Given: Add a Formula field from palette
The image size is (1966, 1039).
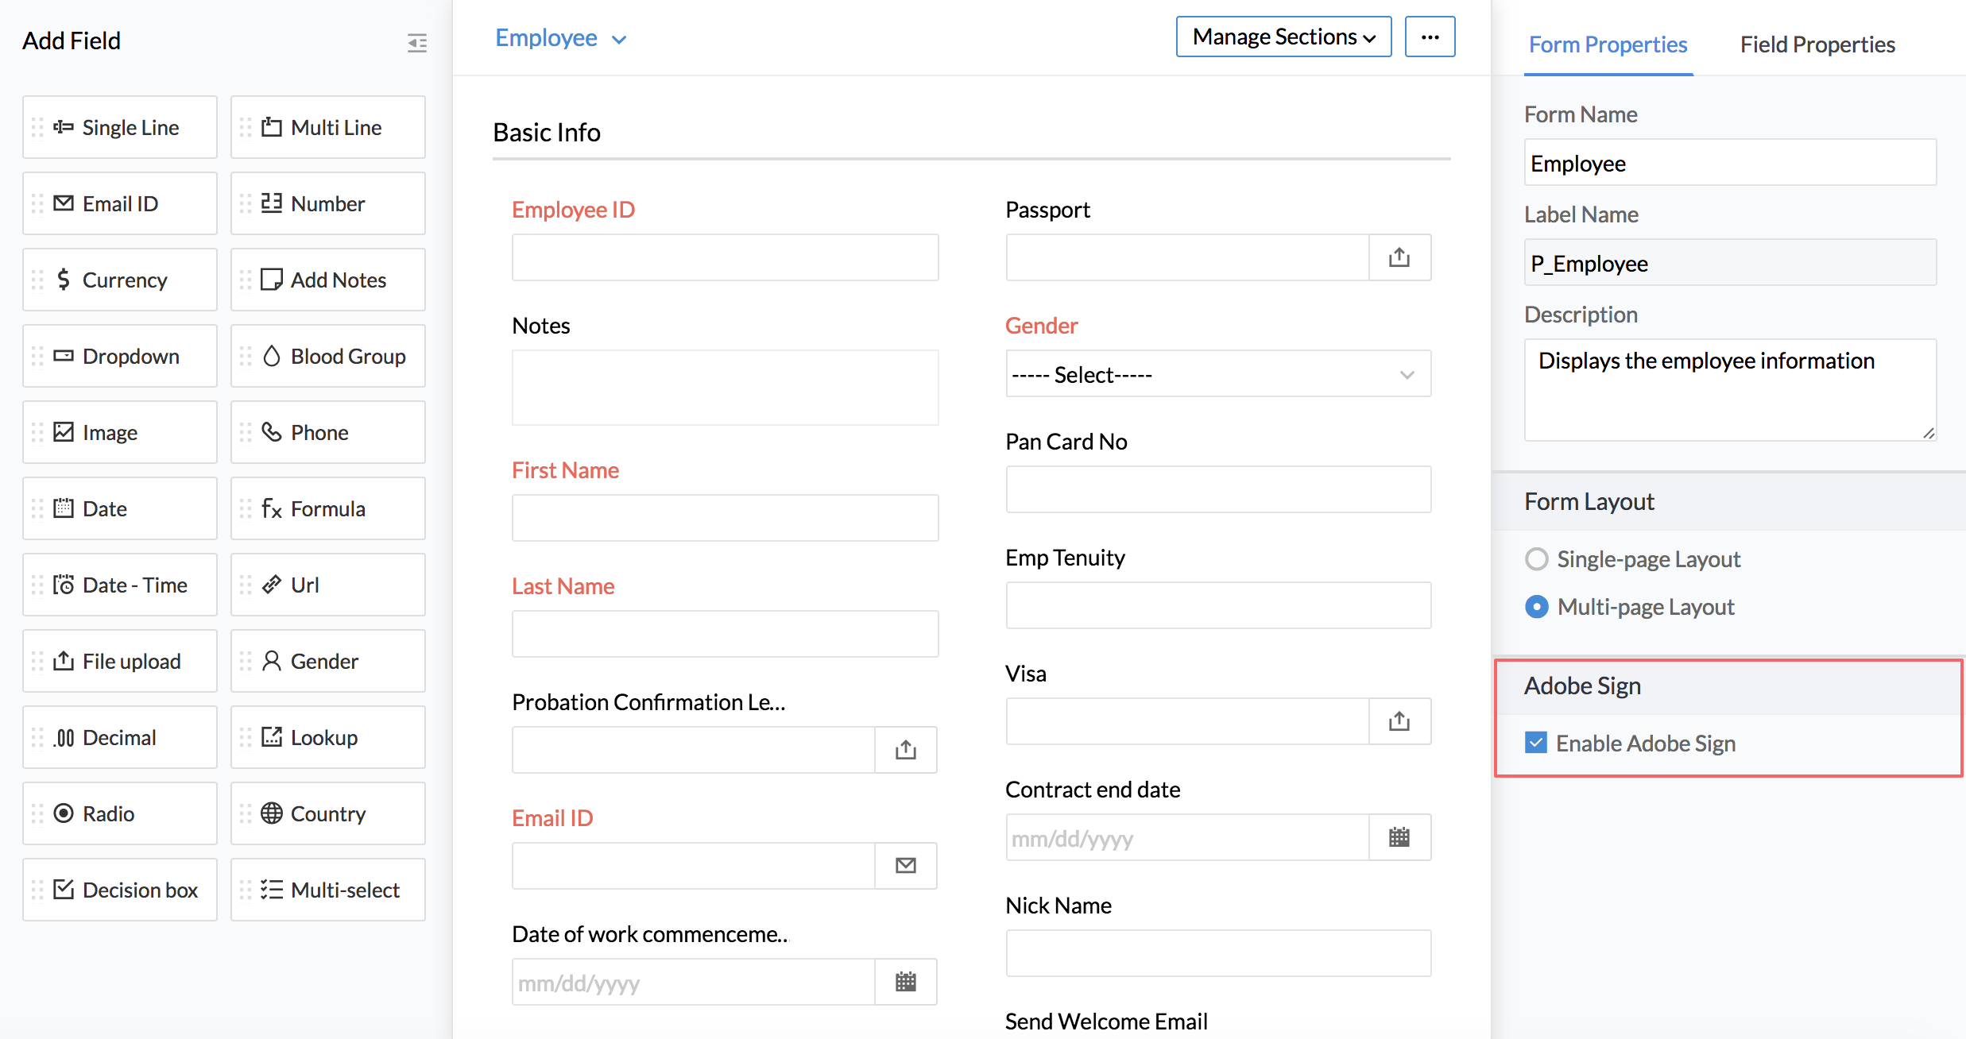Looking at the screenshot, I should click(x=328, y=508).
